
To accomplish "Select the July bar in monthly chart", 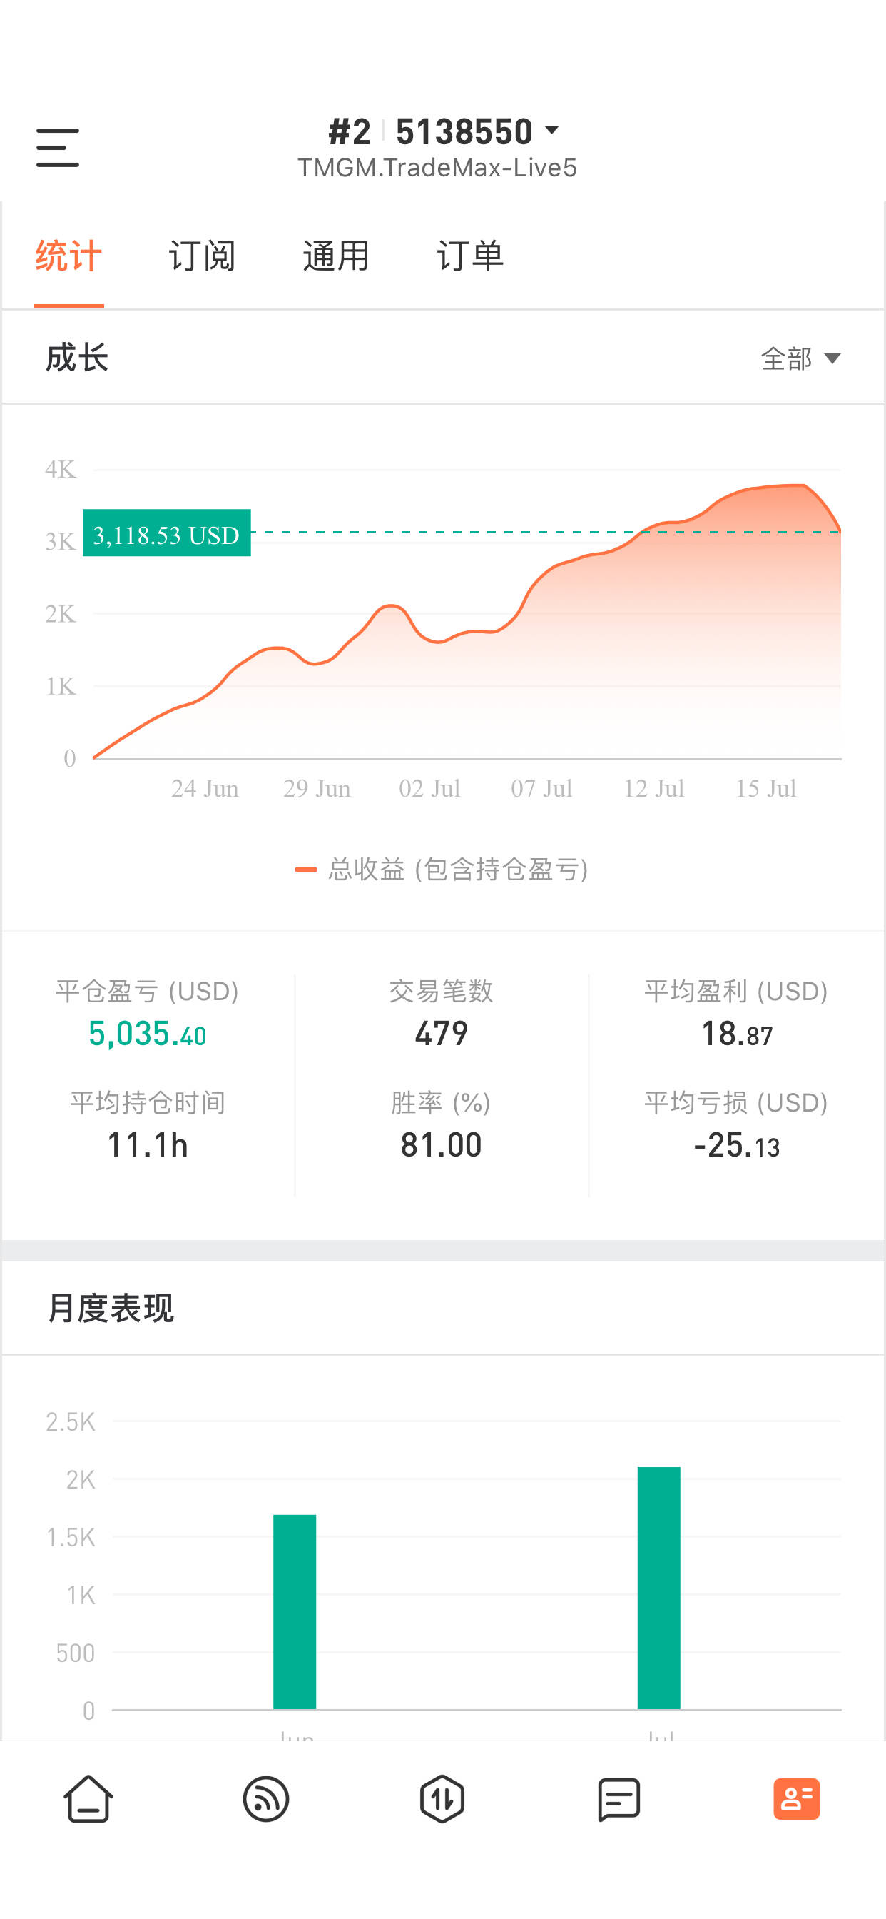I will (x=659, y=1588).
